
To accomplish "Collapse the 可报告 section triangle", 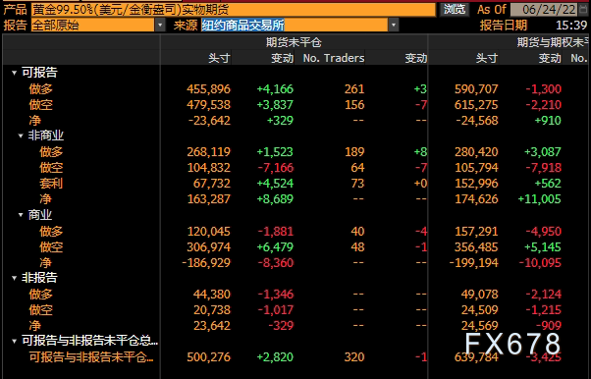I will coord(15,73).
